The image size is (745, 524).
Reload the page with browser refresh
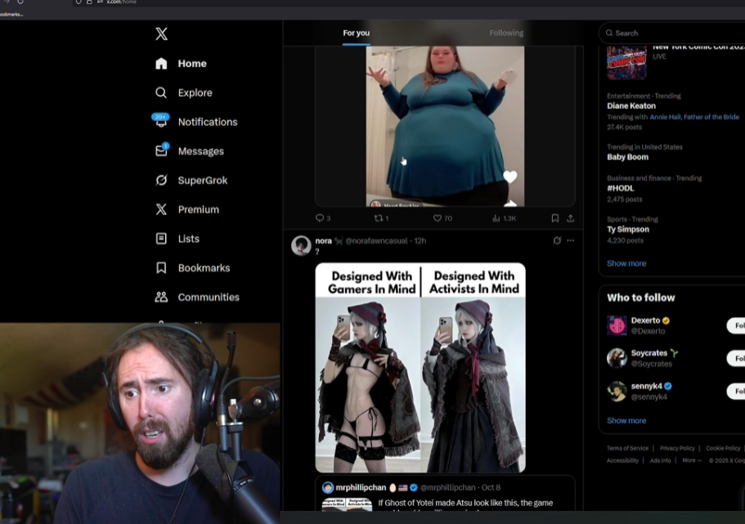tap(20, 2)
